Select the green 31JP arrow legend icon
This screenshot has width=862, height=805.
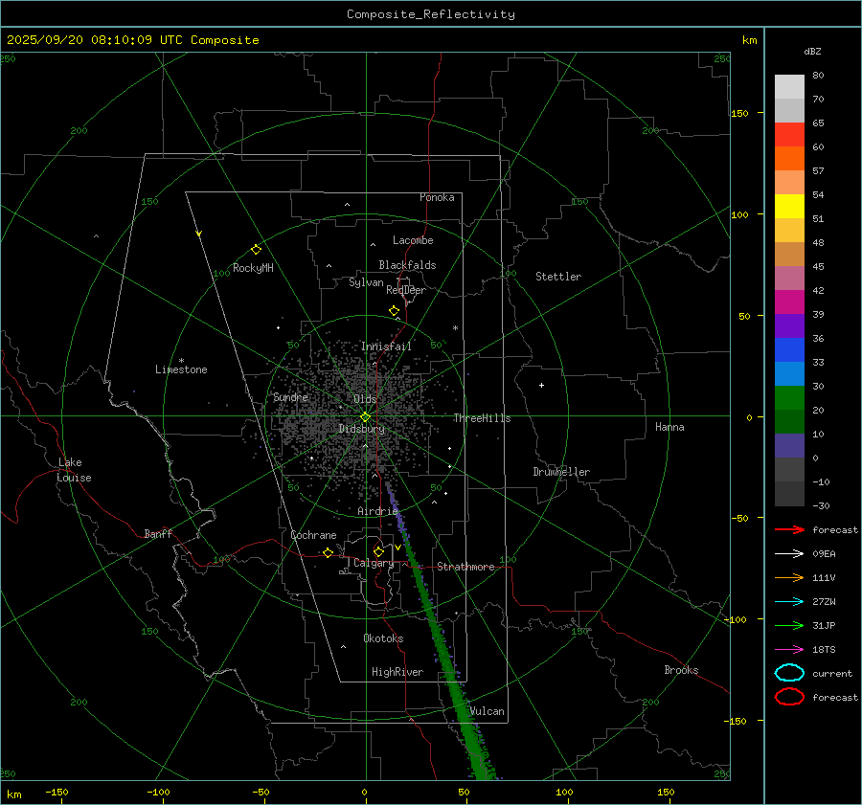788,625
